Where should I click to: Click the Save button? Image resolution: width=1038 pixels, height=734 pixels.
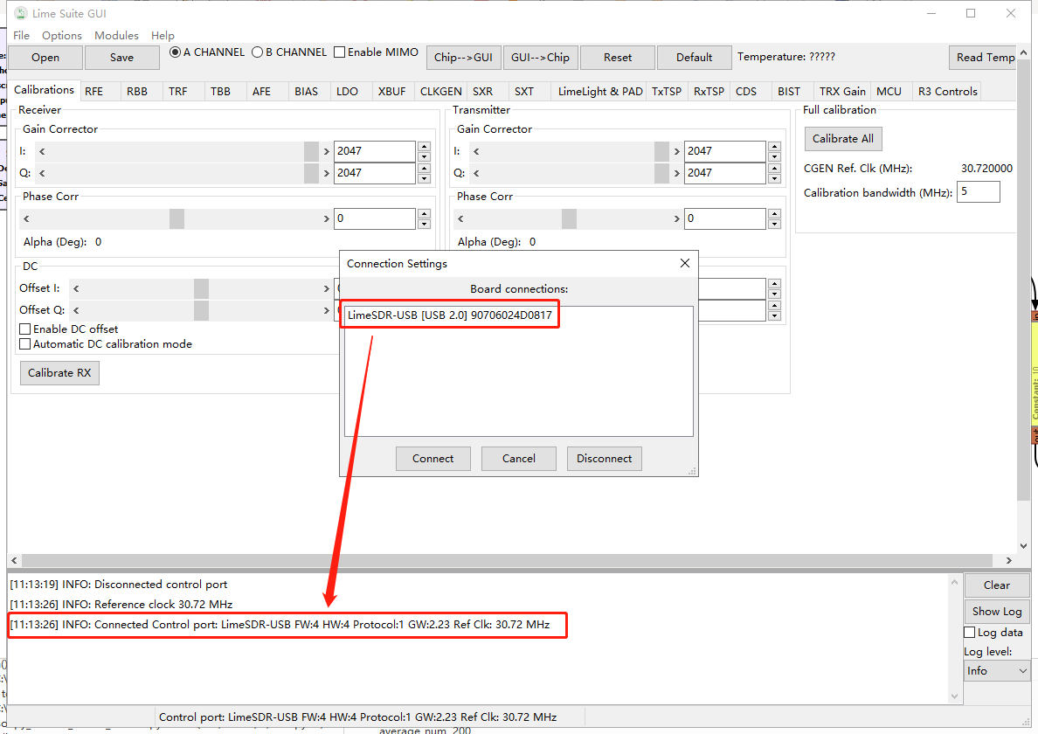coord(121,58)
